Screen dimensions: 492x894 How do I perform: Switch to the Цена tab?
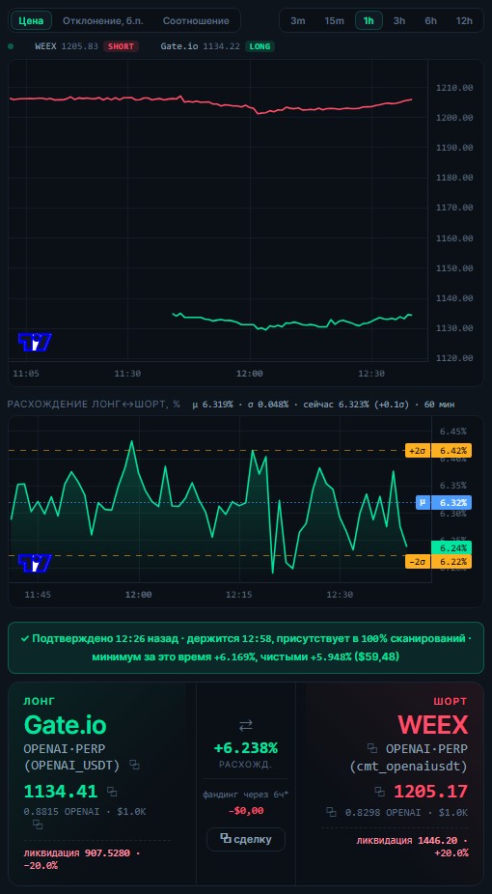31,21
